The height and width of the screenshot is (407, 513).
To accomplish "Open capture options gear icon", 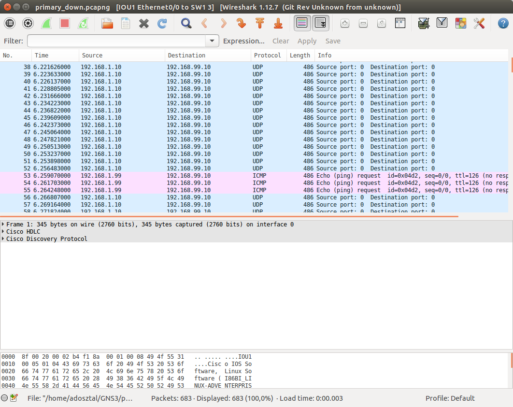I will coord(28,23).
